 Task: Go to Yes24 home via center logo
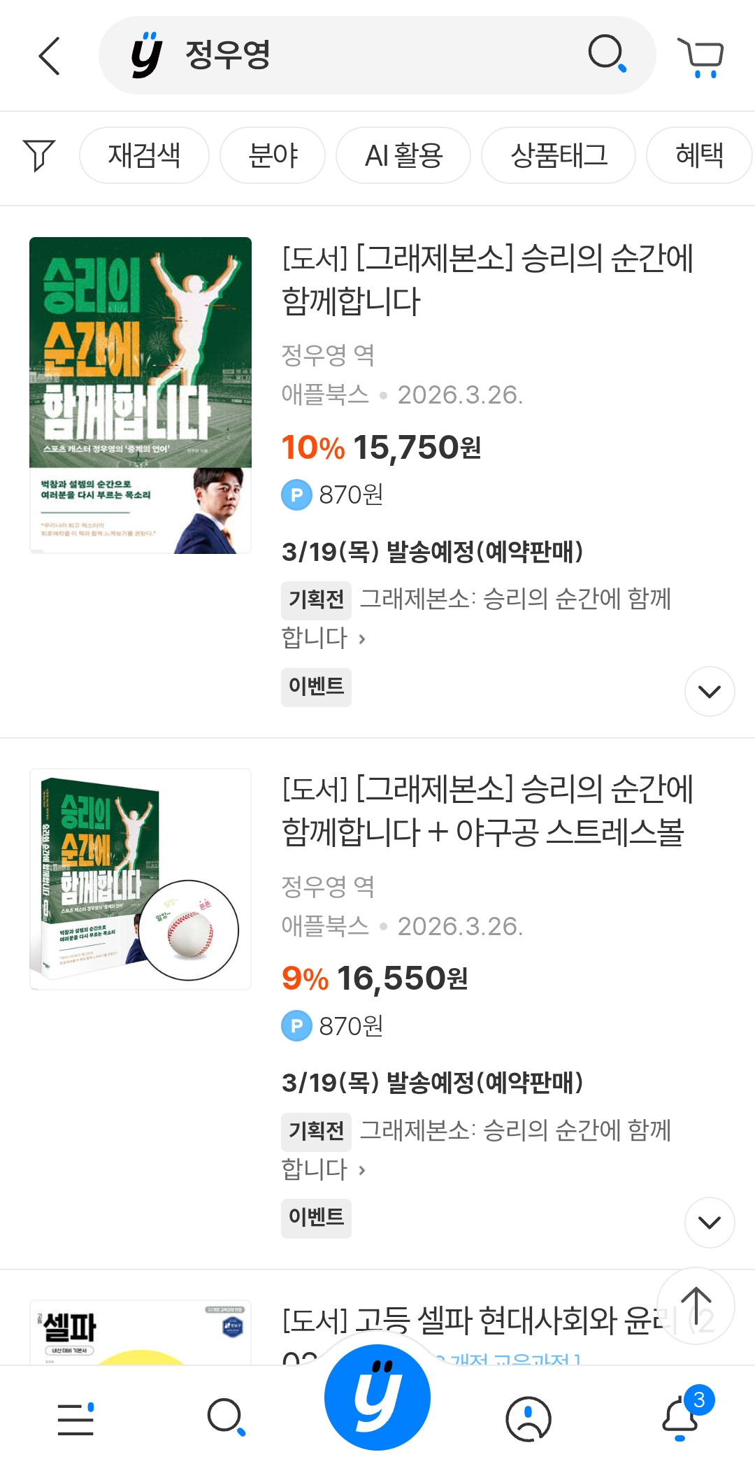377,1397
